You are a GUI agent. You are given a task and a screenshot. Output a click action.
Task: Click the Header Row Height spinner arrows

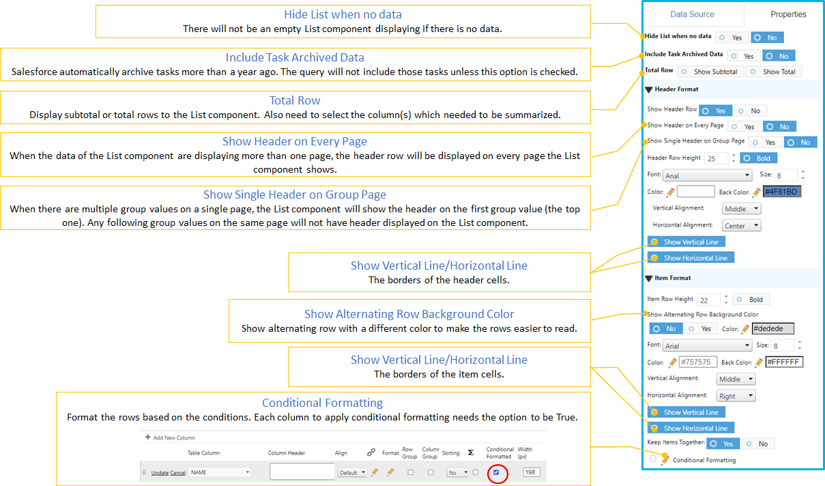pos(734,158)
